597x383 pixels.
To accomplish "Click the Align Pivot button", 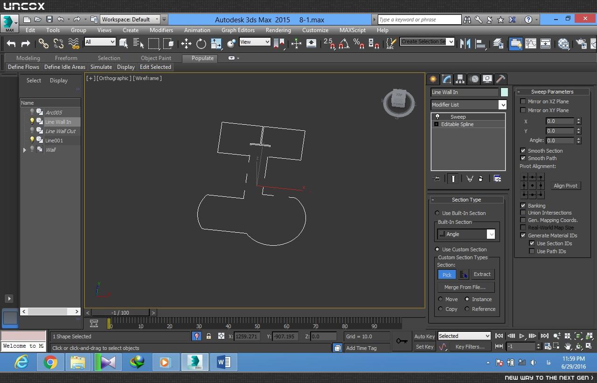I will point(565,186).
